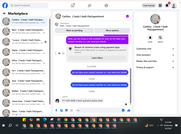Expand Chat members section
181x134 pixels.
[155, 55]
